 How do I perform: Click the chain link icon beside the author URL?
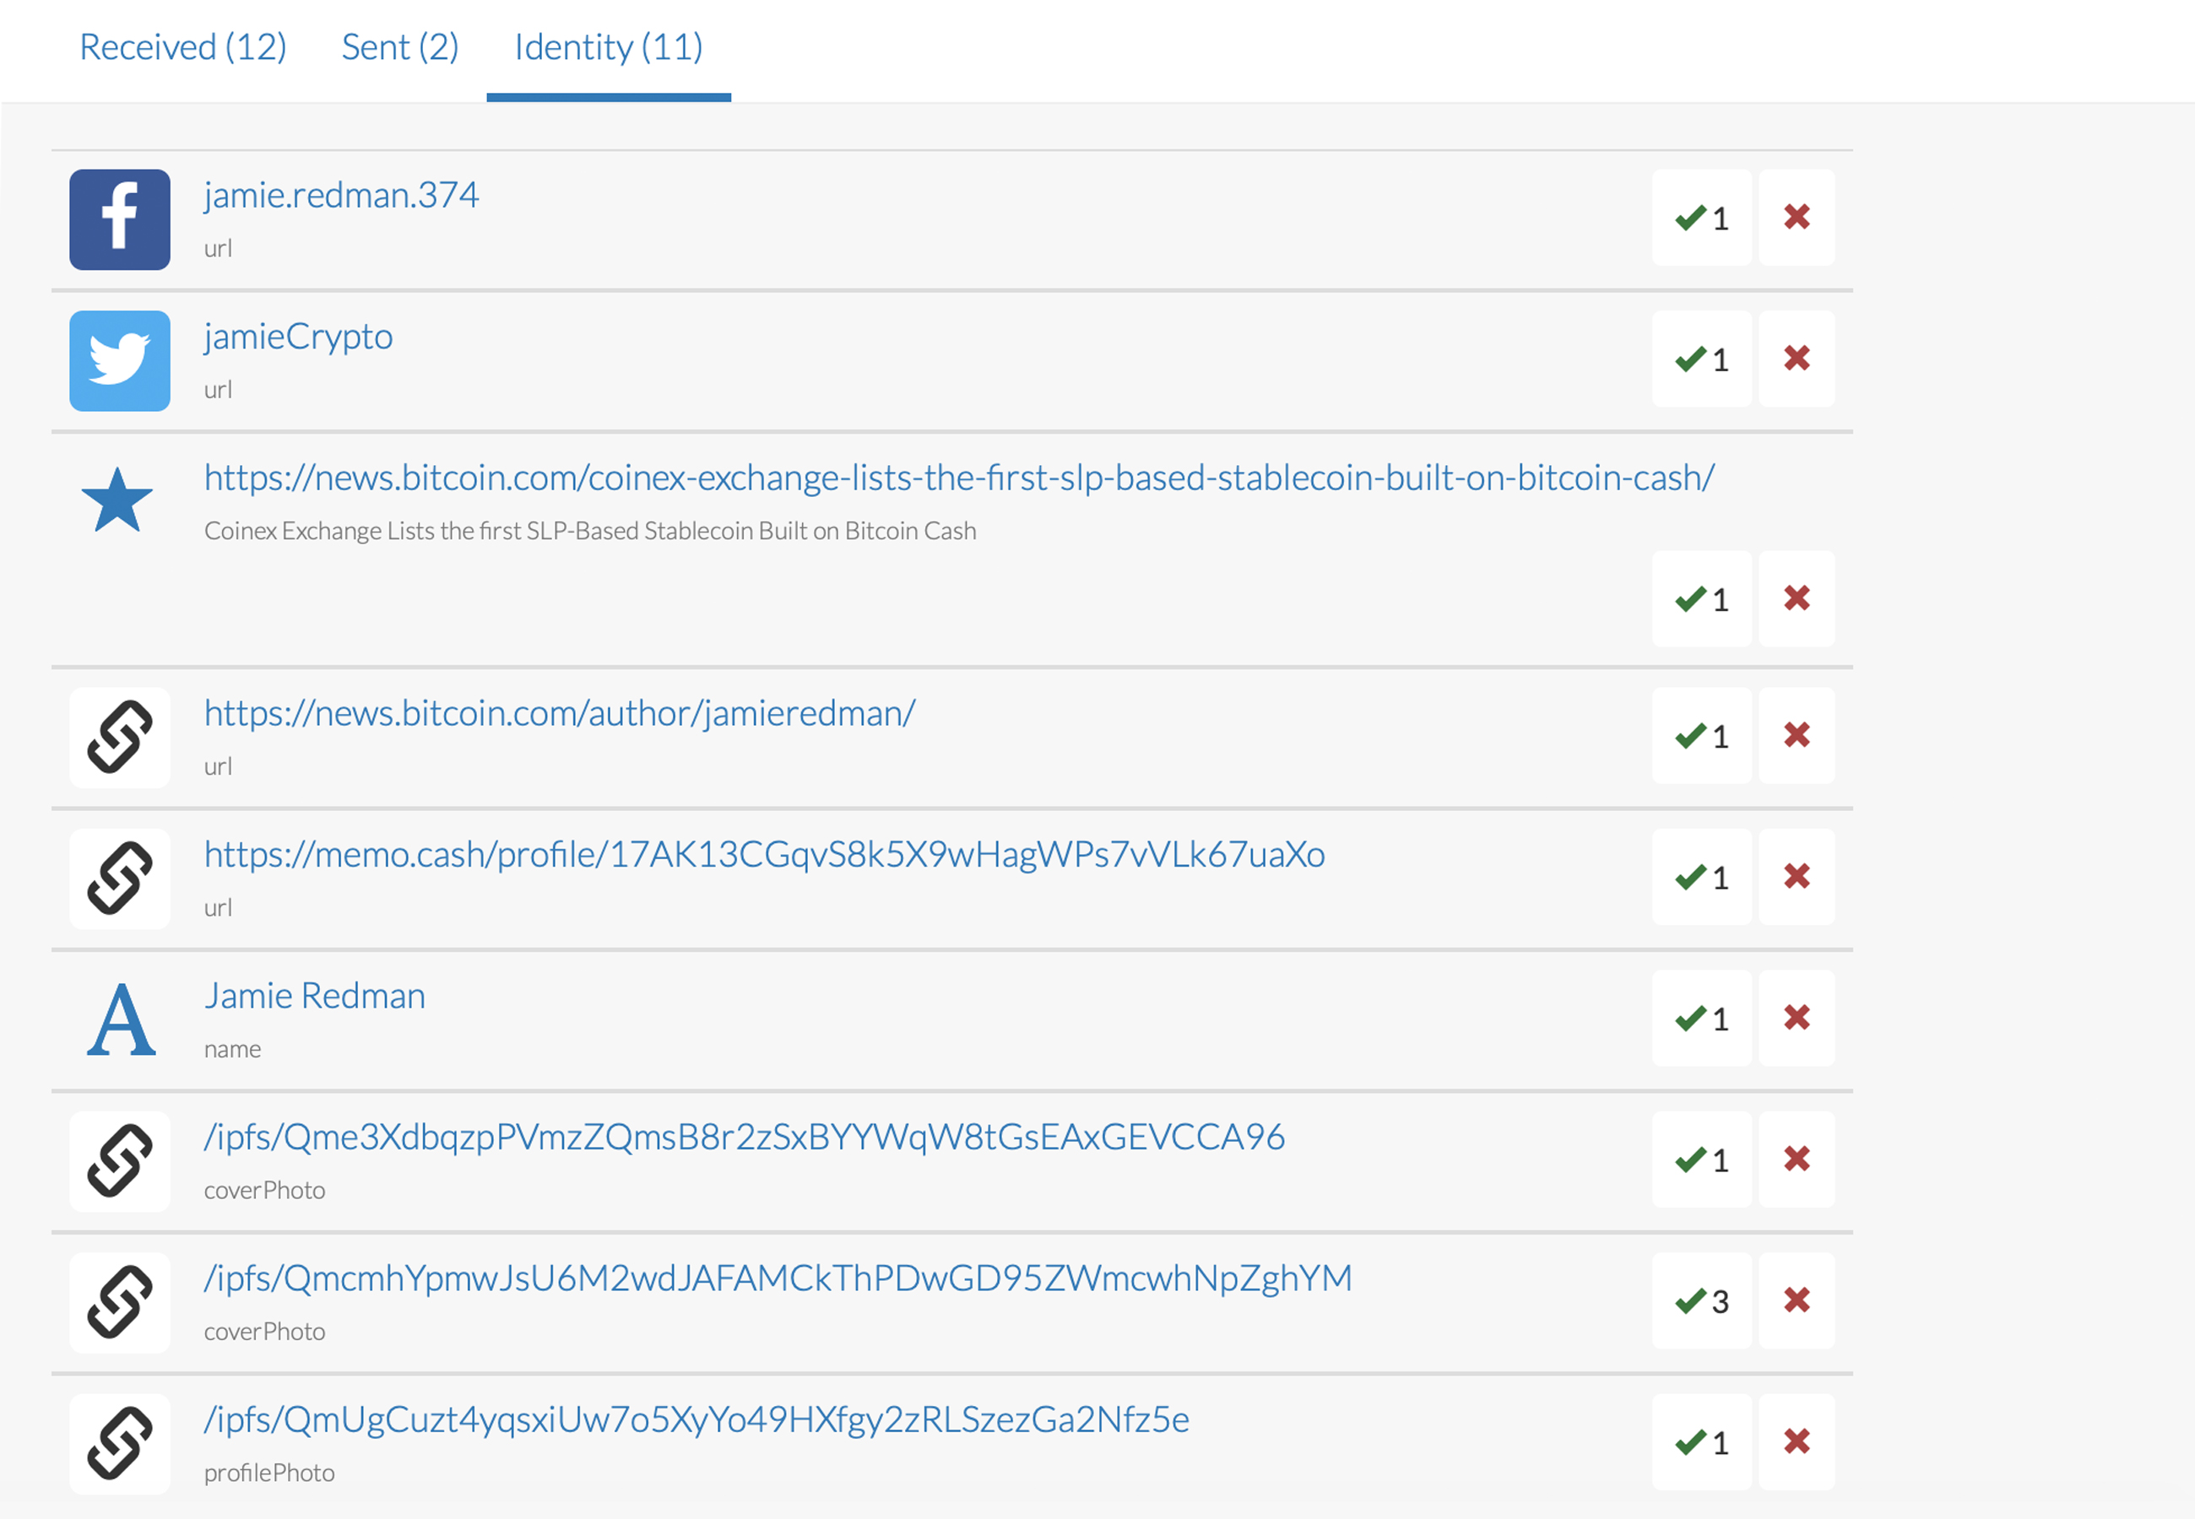[120, 738]
